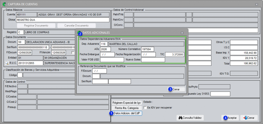Click MARITIMA DEL CALLAO description field
This screenshot has width=263, height=124.
tap(146, 44)
